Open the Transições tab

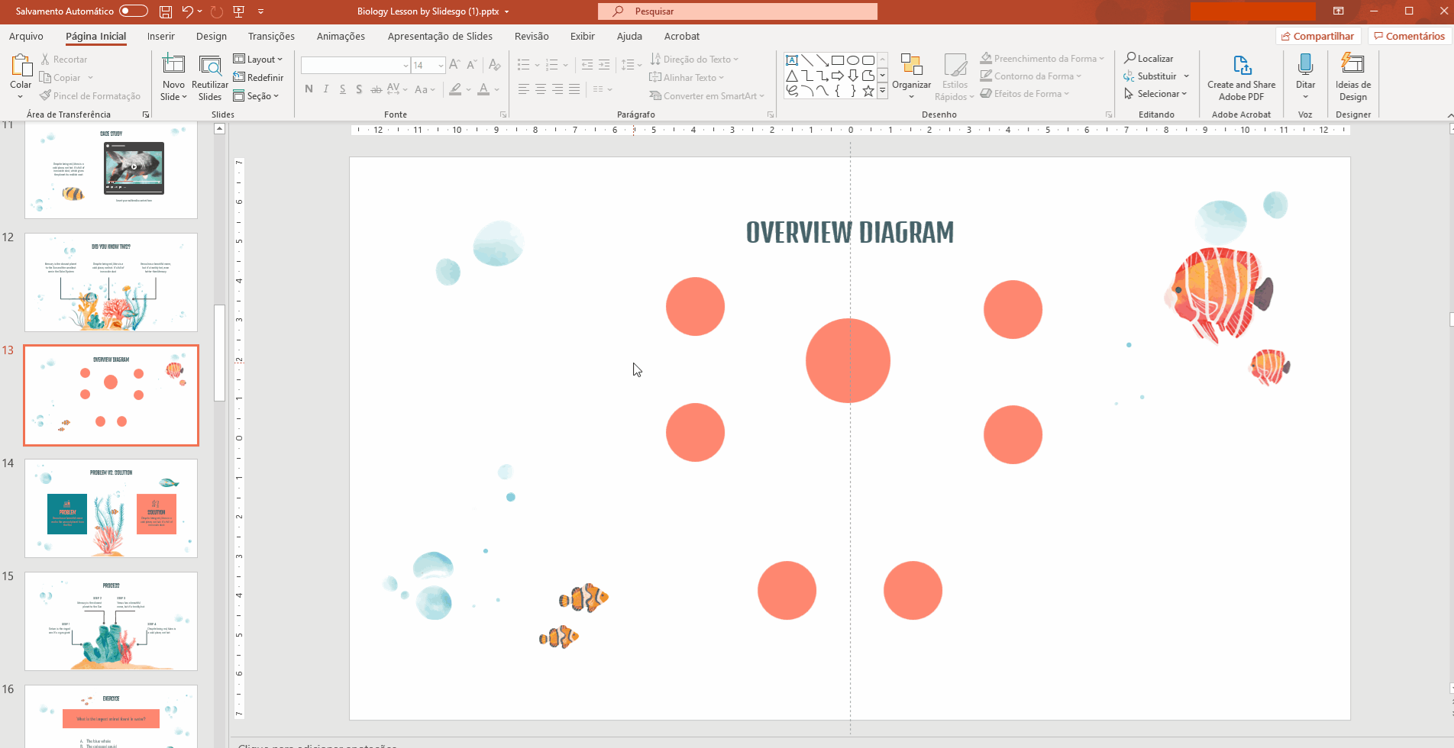click(x=271, y=36)
